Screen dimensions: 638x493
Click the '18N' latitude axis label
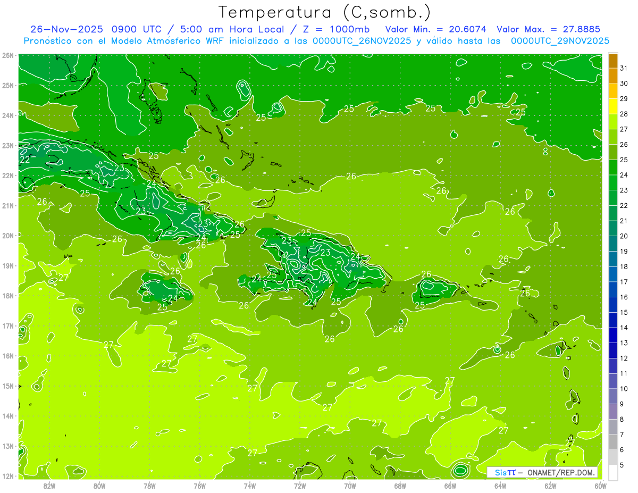click(8, 296)
